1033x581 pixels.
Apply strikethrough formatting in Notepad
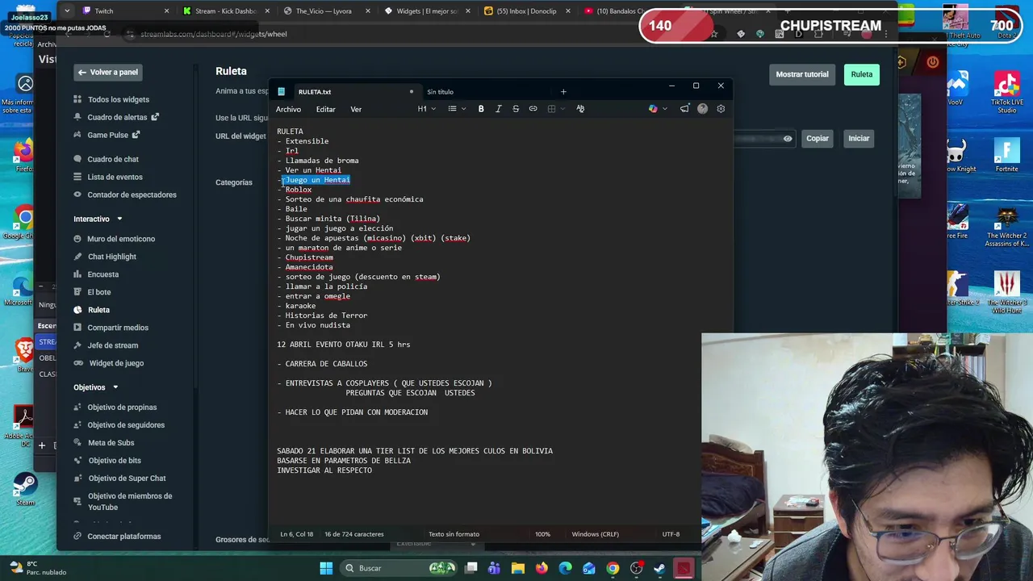tap(516, 109)
